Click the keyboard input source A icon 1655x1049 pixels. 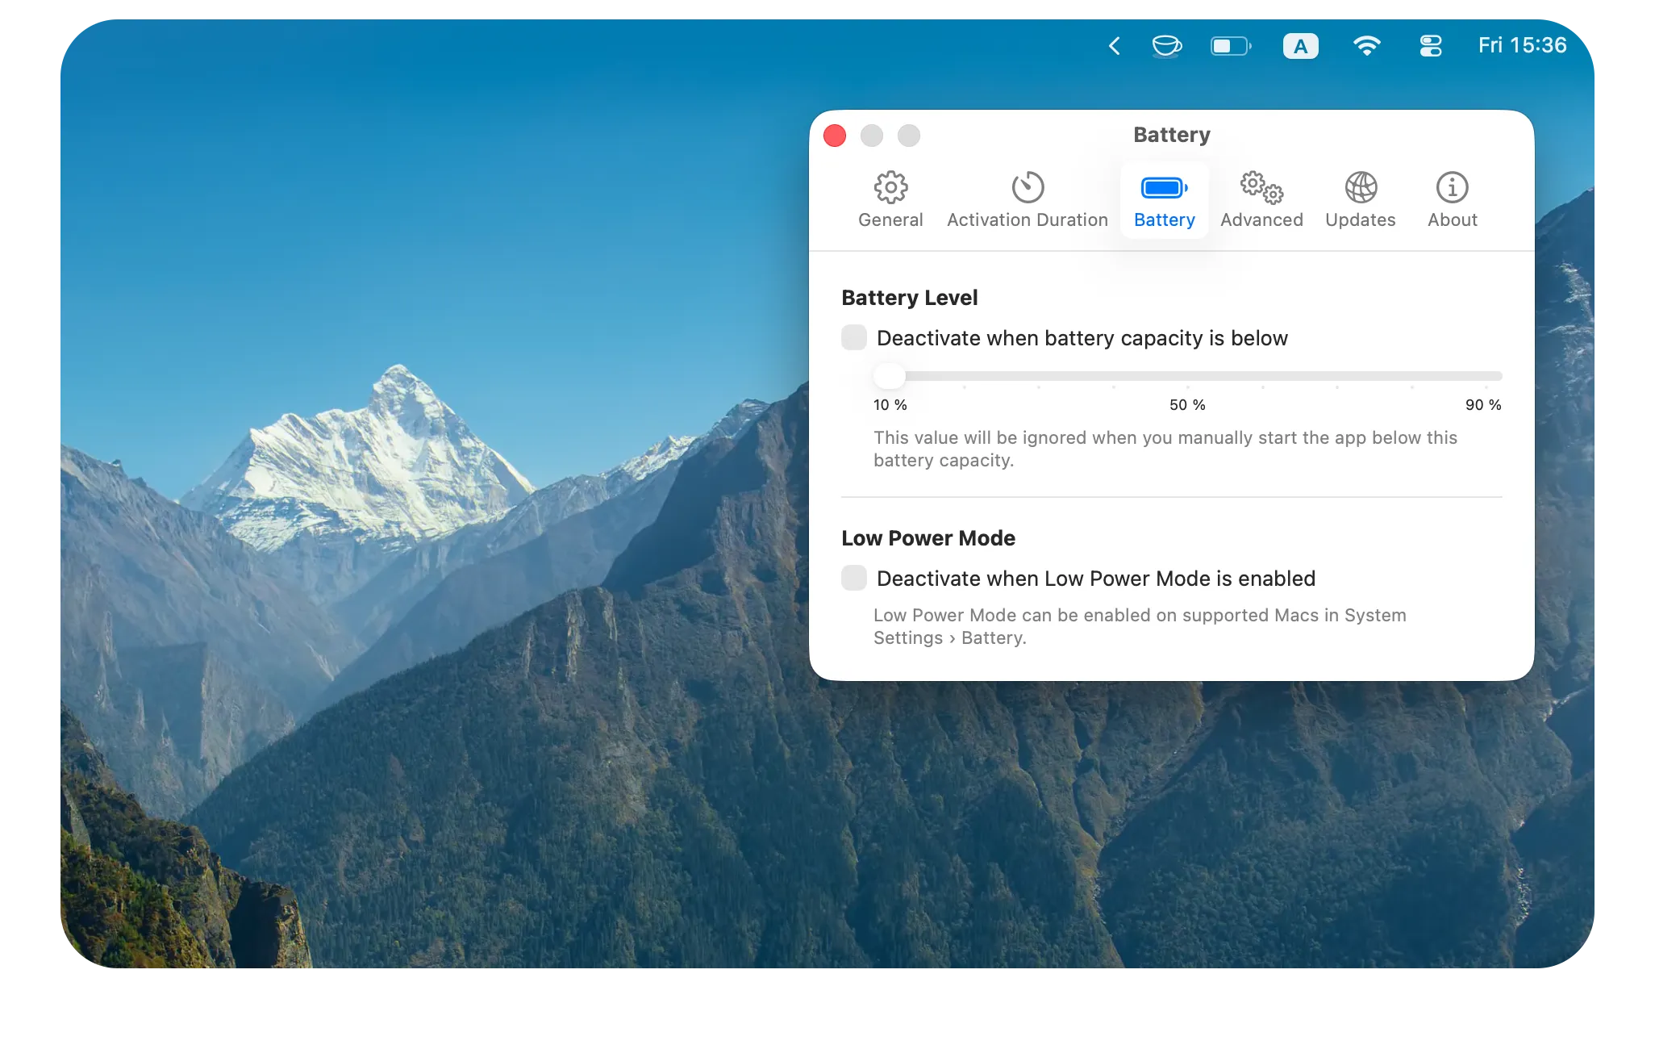1300,46
